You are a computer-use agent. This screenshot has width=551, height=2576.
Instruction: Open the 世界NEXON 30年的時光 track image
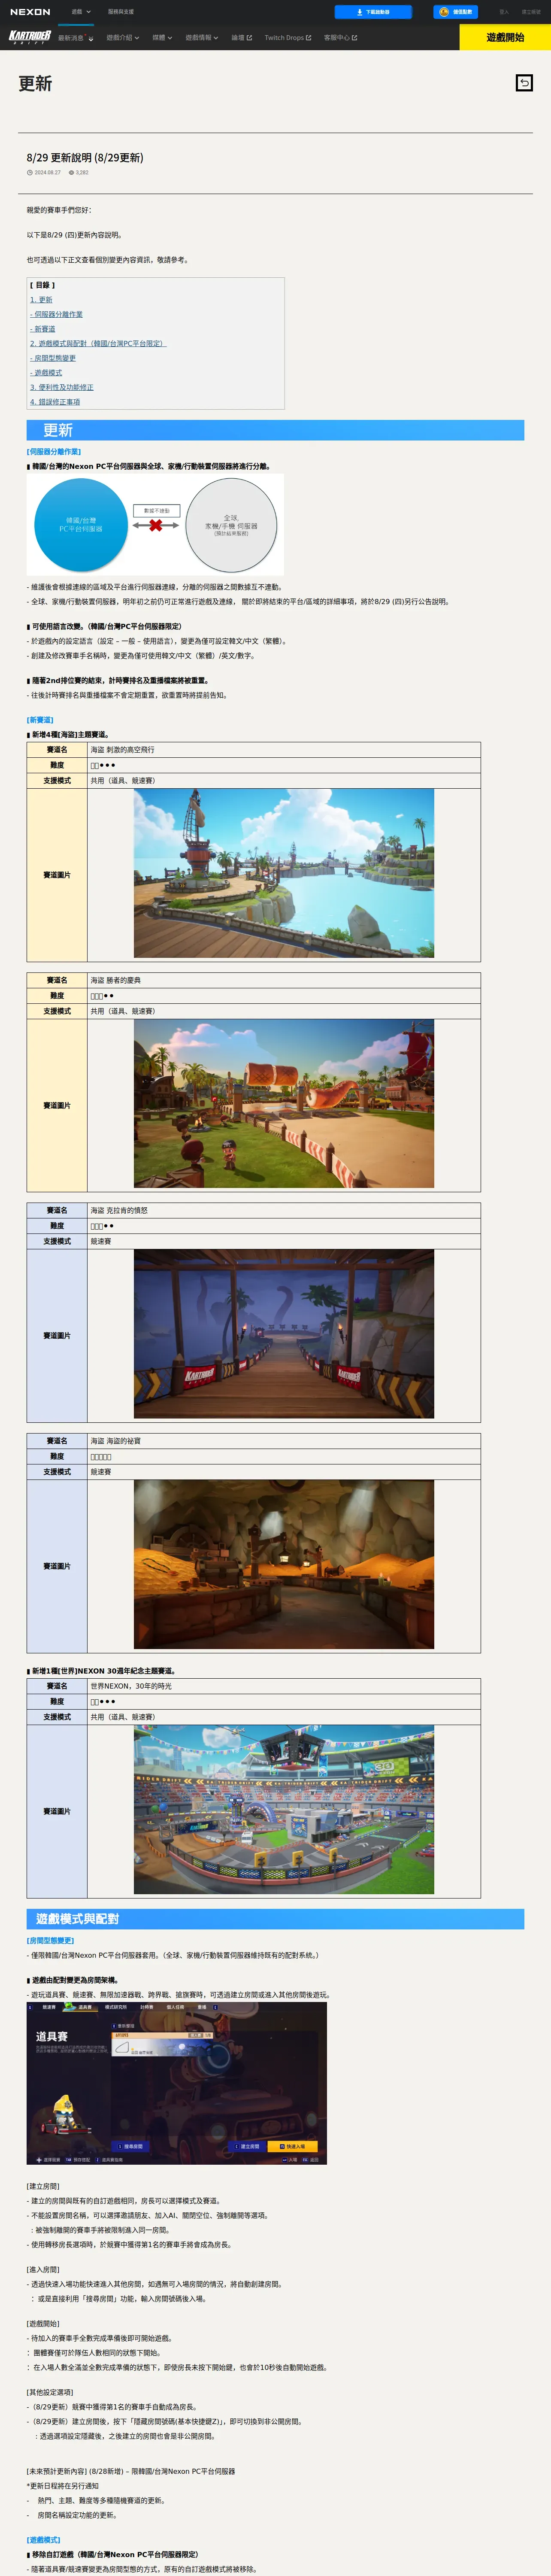click(x=284, y=1809)
